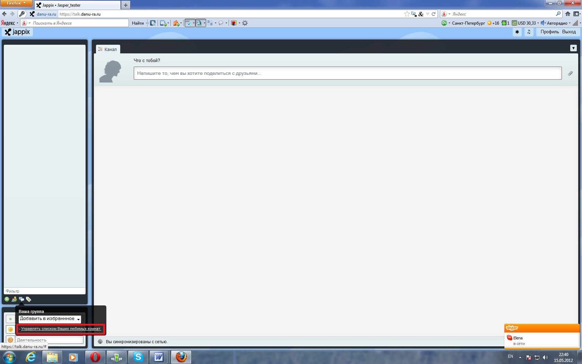This screenshot has width=582, height=364.
Task: Click the attach file paperclip icon
Action: [x=570, y=73]
